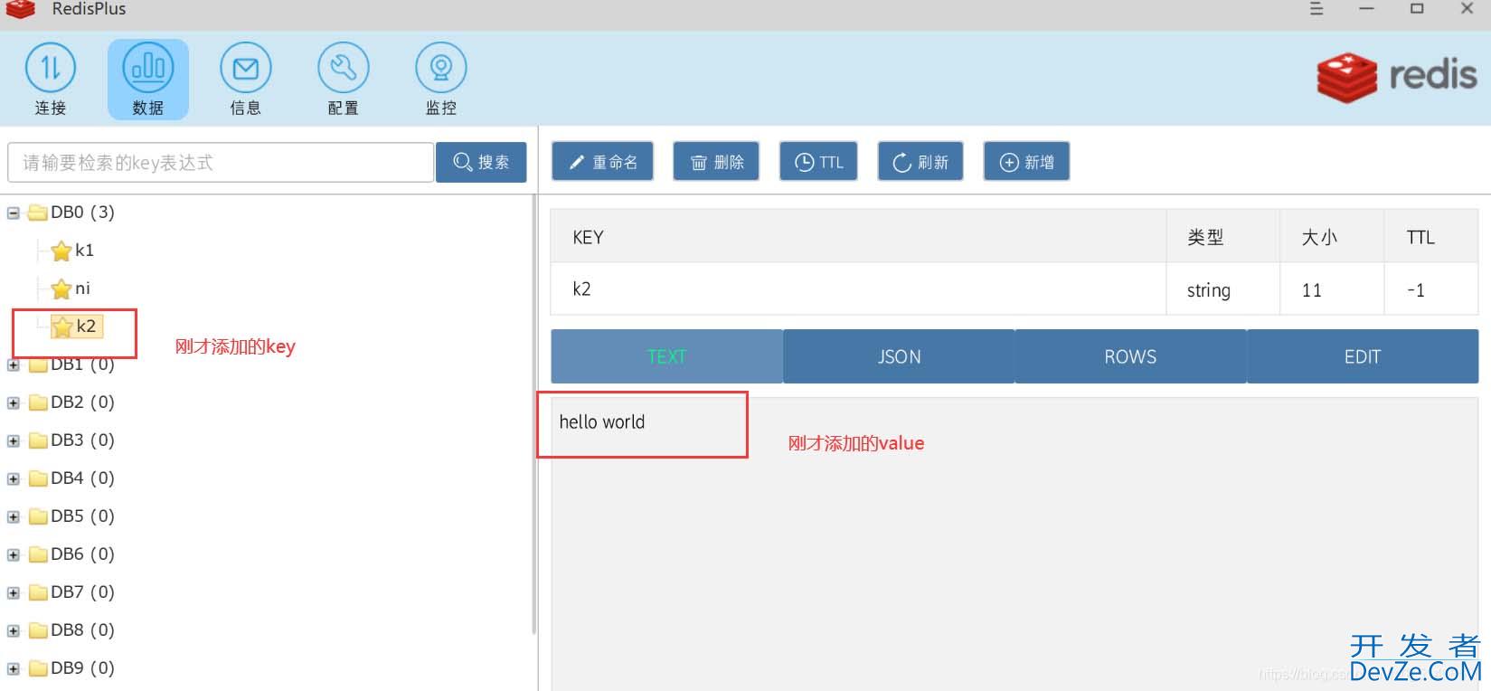Click the 大小 column header

(x=1332, y=237)
